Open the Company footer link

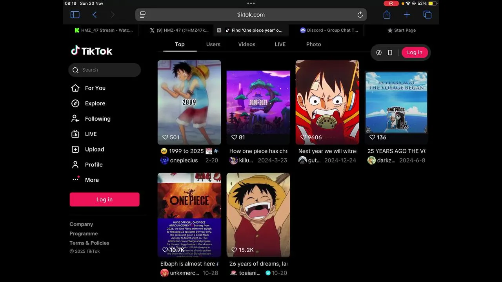click(x=81, y=224)
